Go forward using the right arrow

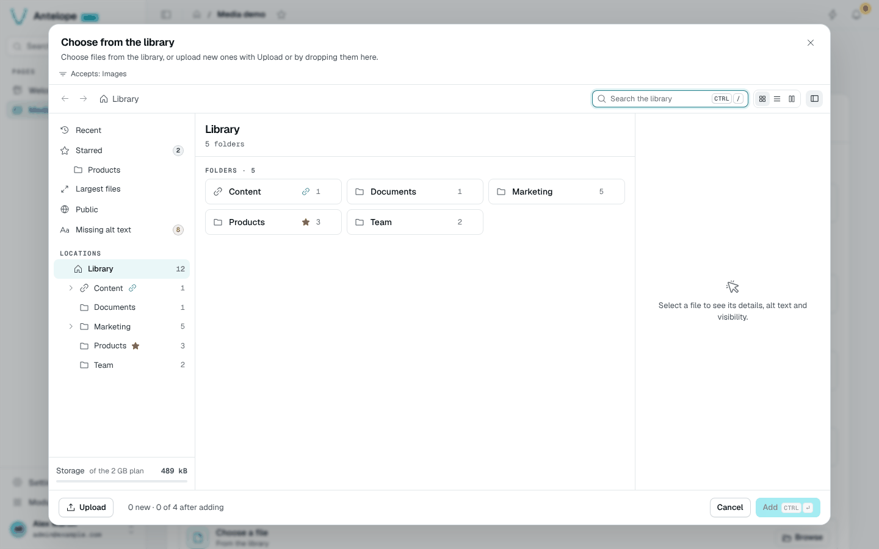click(x=83, y=99)
